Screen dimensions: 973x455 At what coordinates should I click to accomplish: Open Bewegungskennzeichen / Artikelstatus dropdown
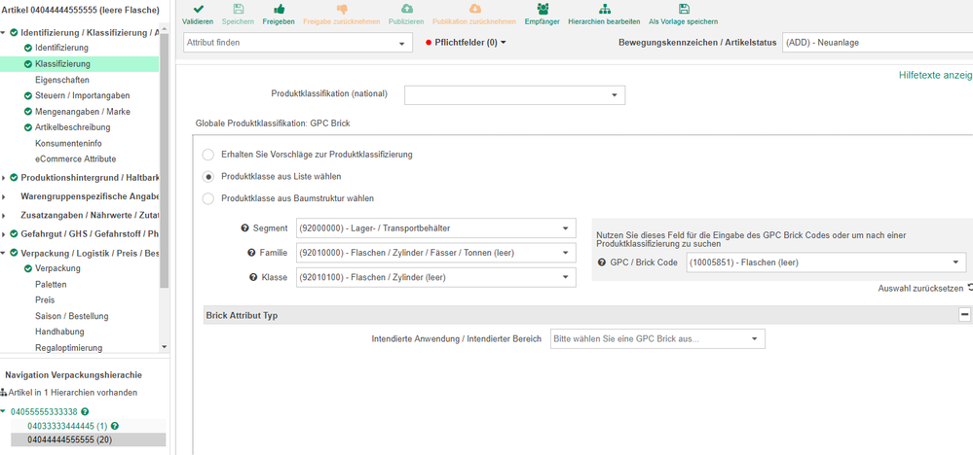tap(878, 43)
